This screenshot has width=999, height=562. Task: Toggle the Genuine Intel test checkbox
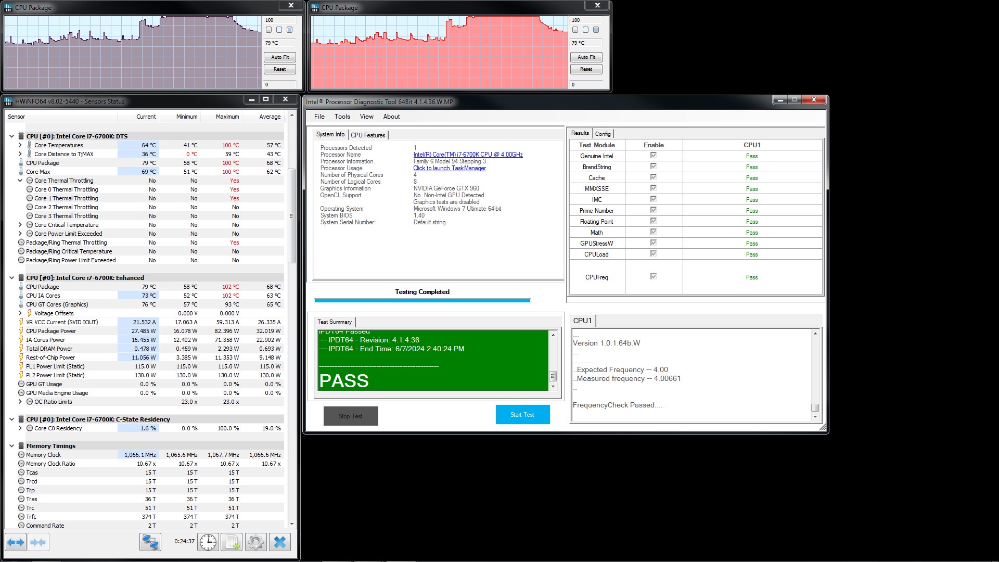[654, 155]
